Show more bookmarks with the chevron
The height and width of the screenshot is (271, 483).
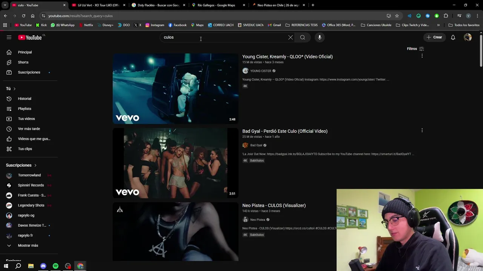coord(438,25)
